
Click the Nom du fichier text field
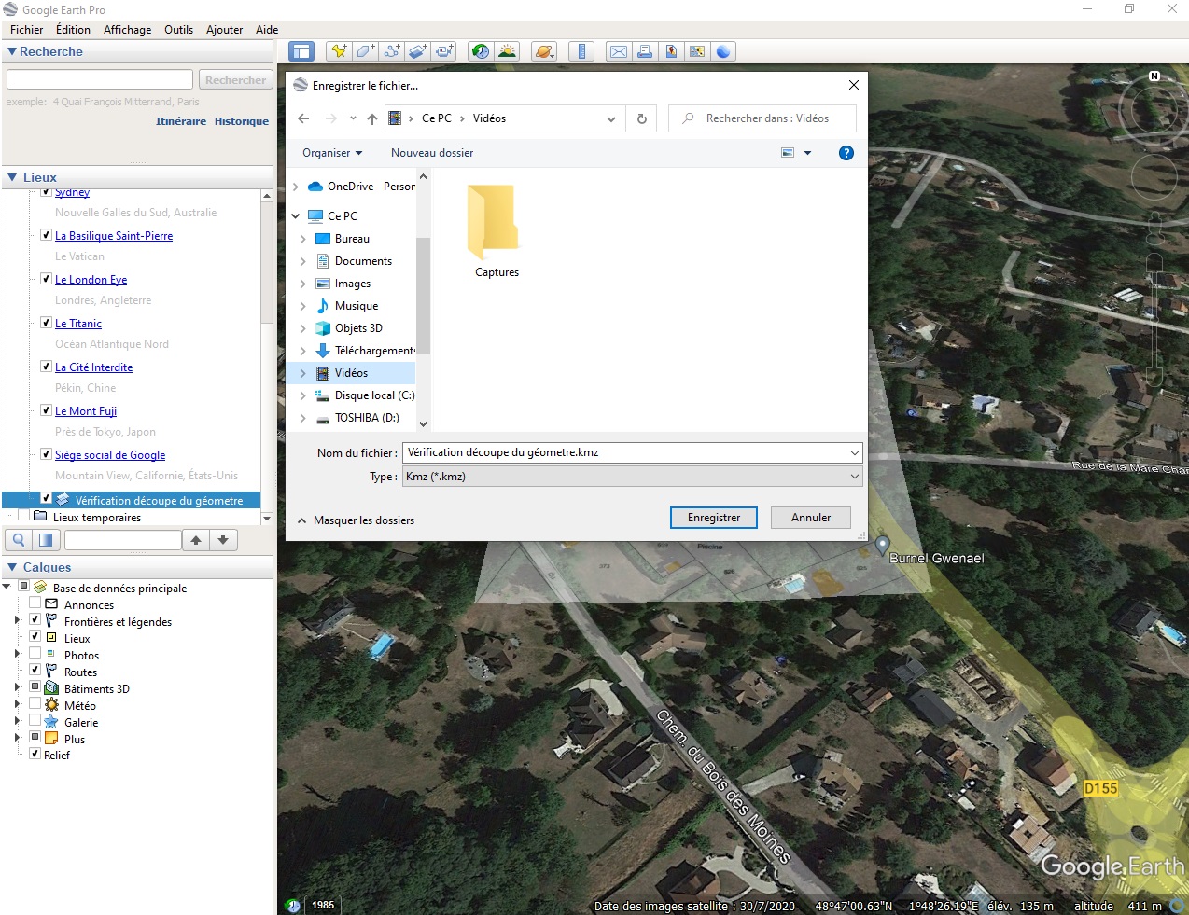tap(625, 452)
